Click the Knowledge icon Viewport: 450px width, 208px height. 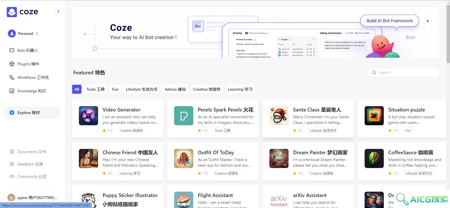[12, 91]
